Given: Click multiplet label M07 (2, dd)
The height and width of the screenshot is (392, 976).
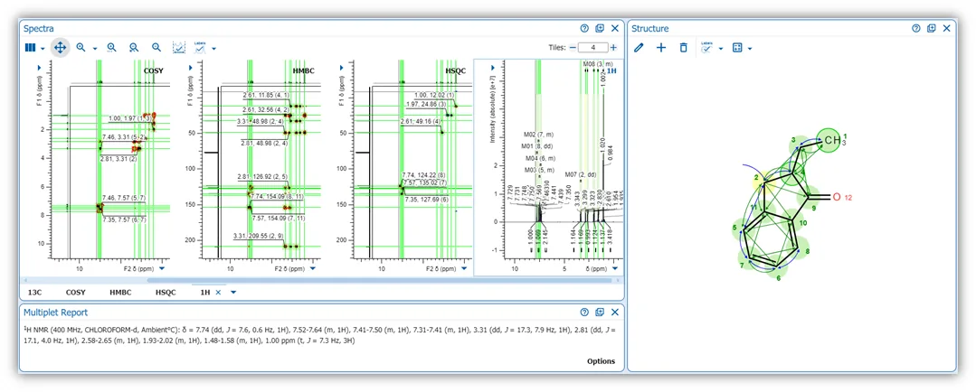Looking at the screenshot, I should click(582, 174).
